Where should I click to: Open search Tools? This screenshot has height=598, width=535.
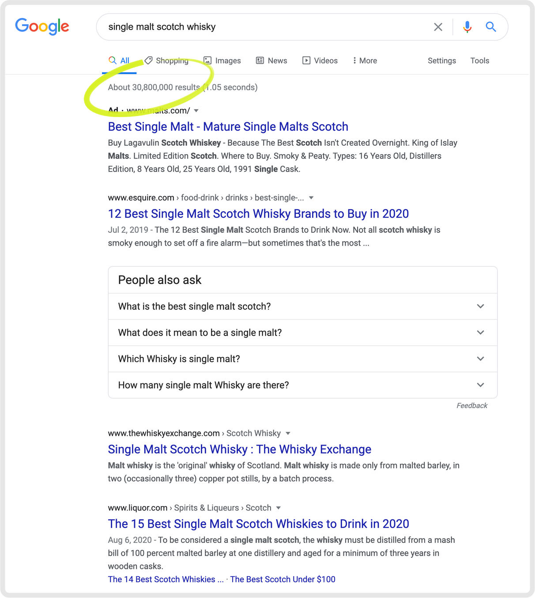point(480,61)
